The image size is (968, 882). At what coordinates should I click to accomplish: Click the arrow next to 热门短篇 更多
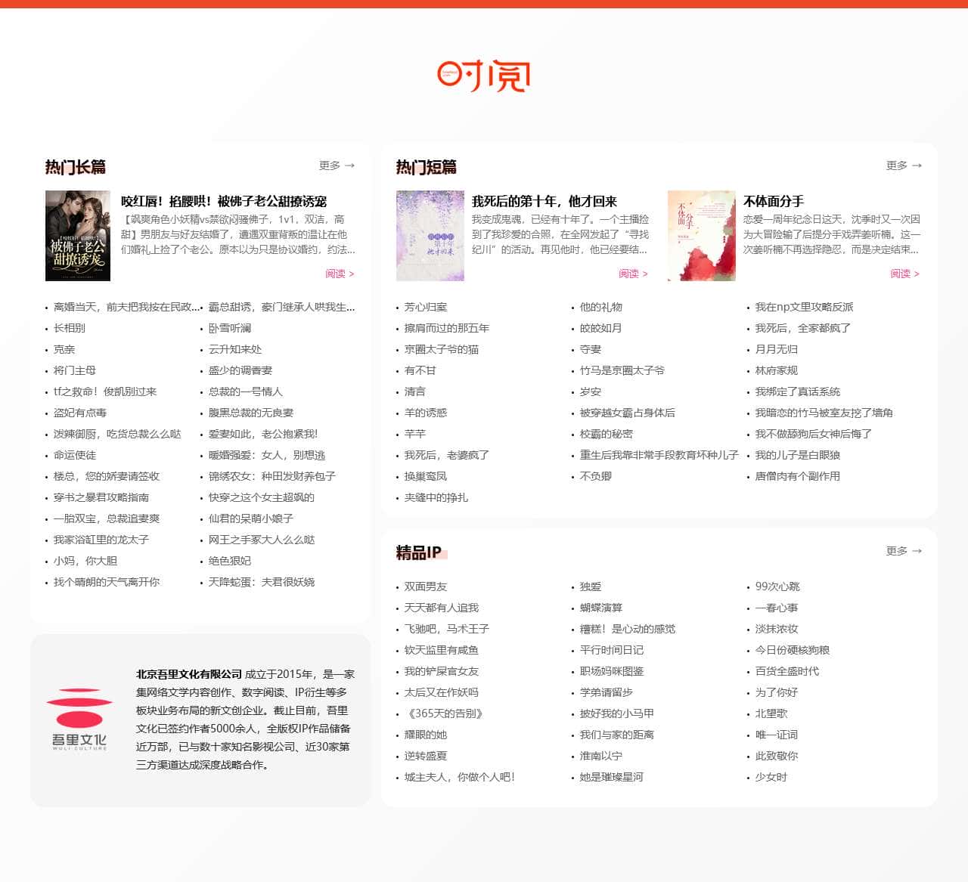917,166
